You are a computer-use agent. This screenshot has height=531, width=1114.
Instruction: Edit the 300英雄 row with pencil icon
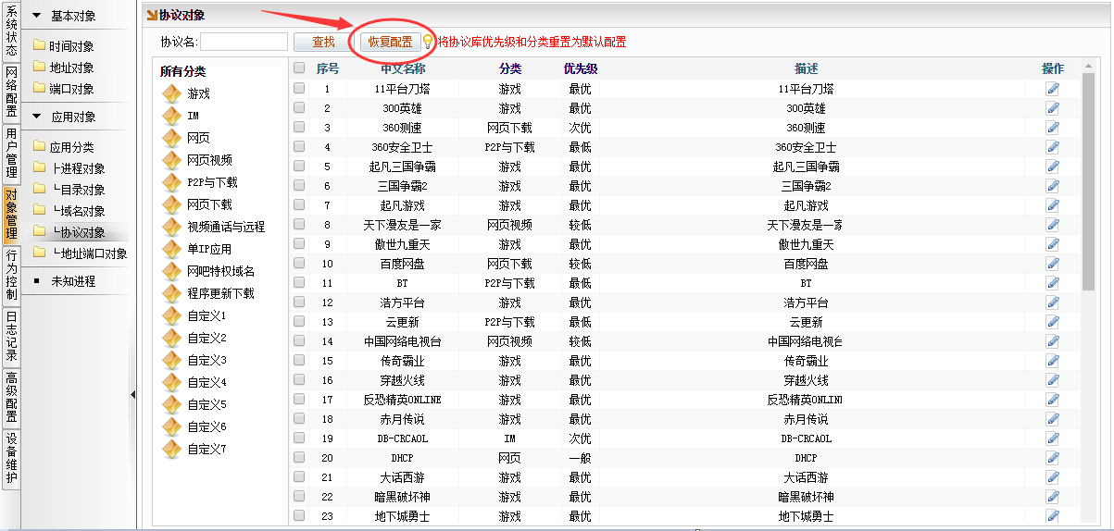pos(1053,108)
